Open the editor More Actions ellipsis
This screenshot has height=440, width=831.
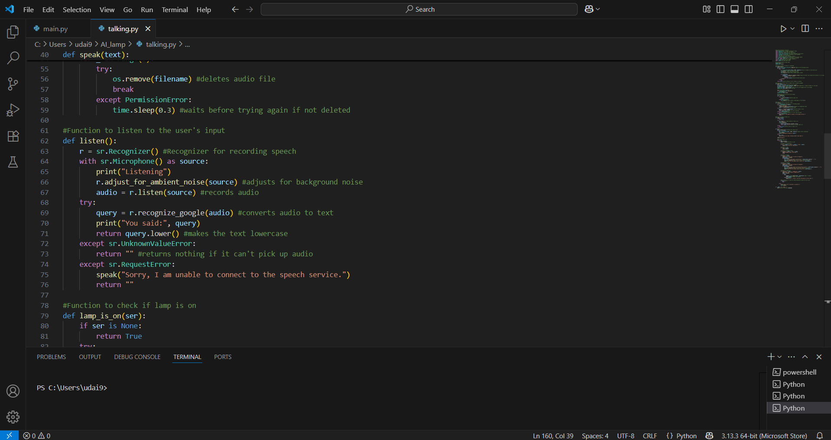click(x=819, y=29)
